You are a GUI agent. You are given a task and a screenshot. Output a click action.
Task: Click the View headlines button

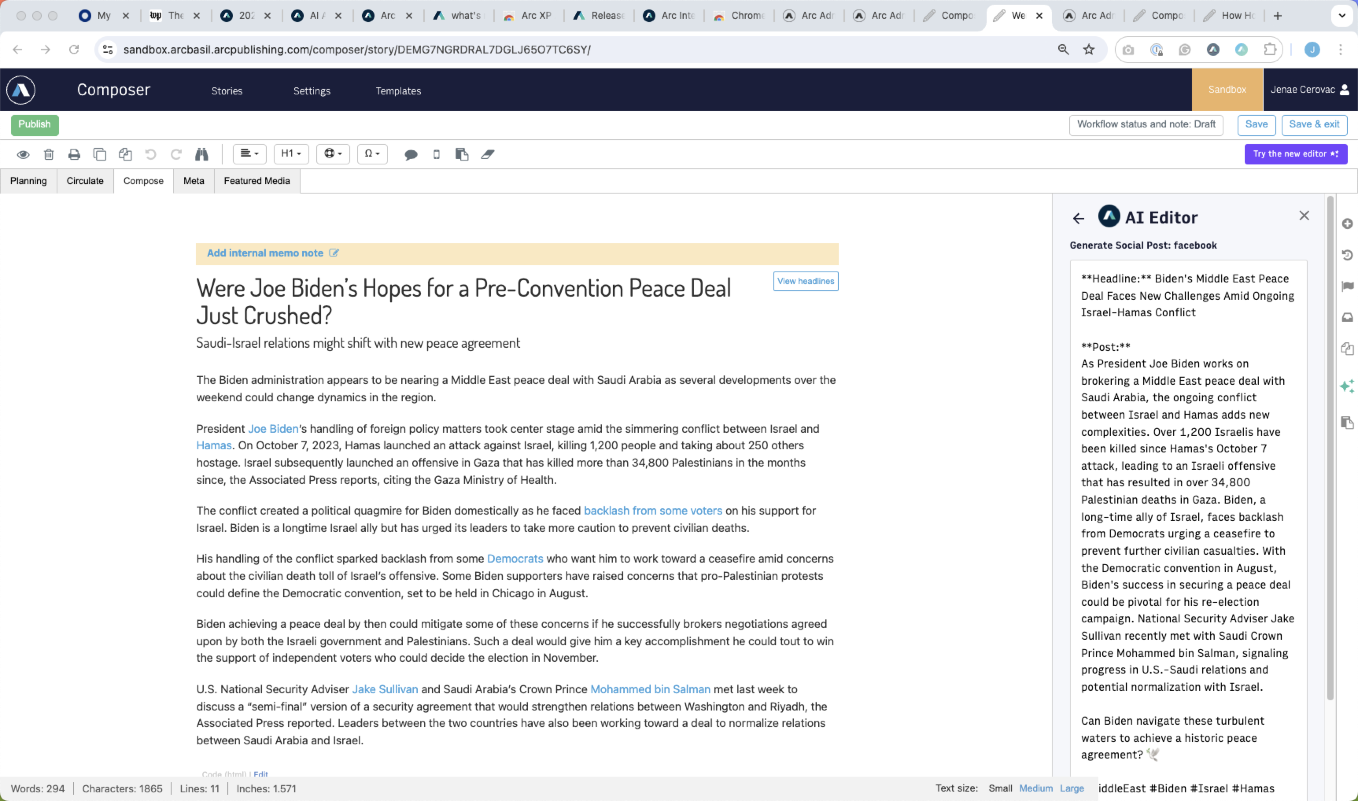click(805, 281)
